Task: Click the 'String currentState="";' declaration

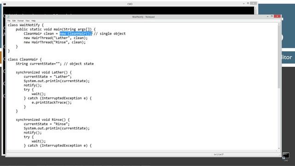Action: (x=39, y=64)
